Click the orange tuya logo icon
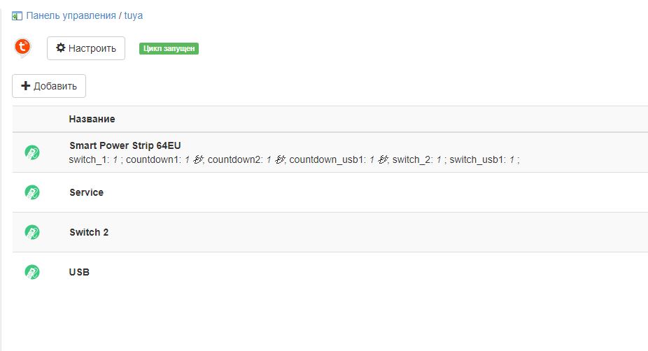Screen dimensions: 648x351 (x=23, y=48)
